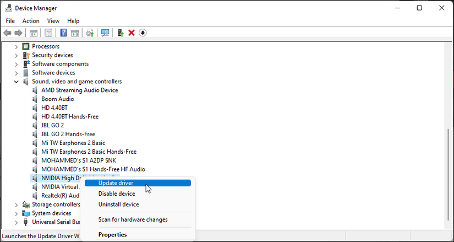The image size is (454, 242).
Task: Click the Software devices label text
Action: [53, 73]
